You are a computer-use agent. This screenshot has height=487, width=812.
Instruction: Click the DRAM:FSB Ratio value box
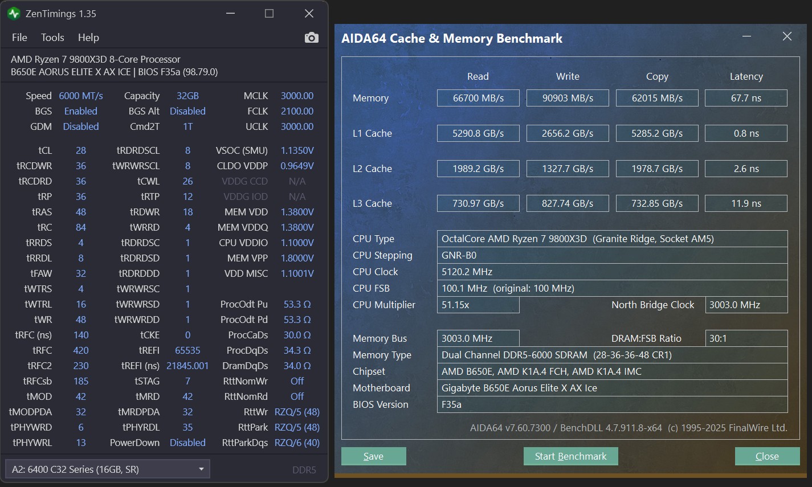click(746, 338)
